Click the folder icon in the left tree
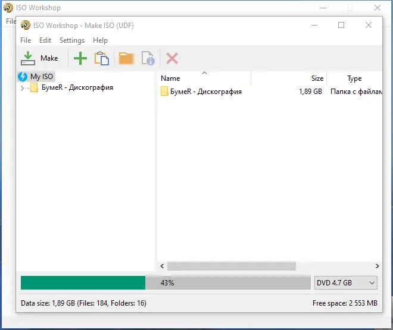This screenshot has height=330, width=393. click(35, 87)
